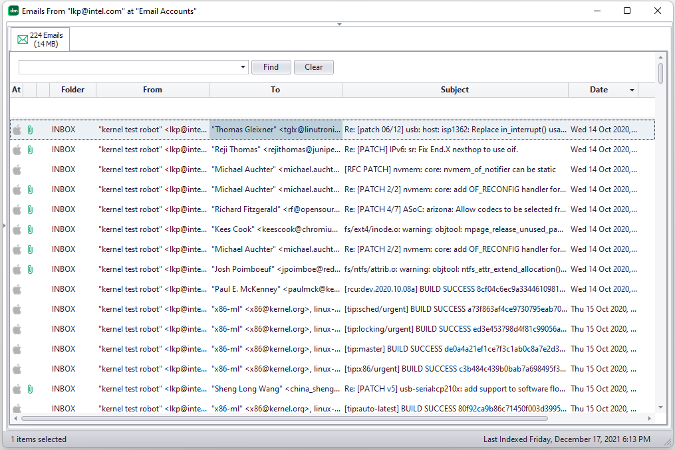Expand the collapsed panel on left edge
This screenshot has width=675, height=450.
coord(4,226)
